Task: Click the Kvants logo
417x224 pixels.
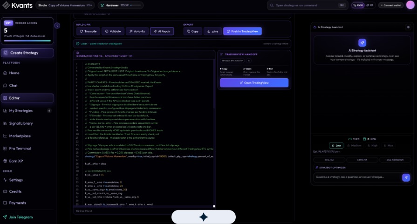Action: (18, 5)
